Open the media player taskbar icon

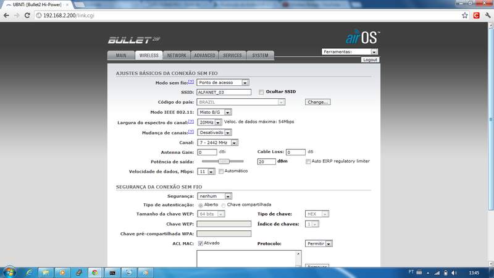(x=62, y=272)
